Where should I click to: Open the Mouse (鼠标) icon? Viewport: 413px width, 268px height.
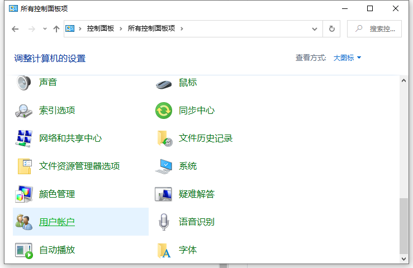[164, 83]
